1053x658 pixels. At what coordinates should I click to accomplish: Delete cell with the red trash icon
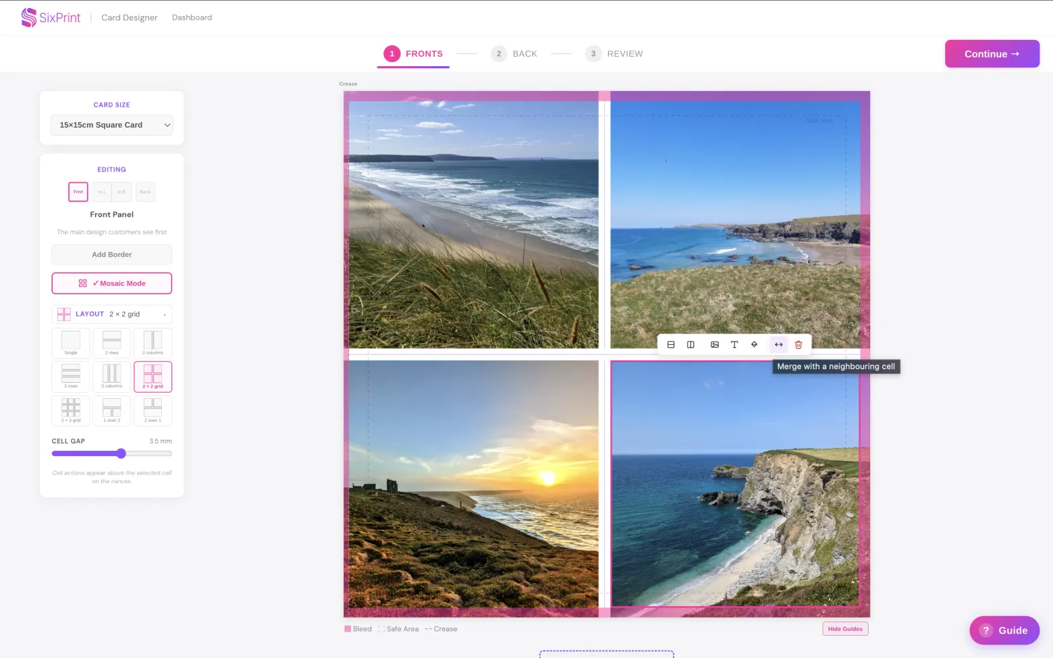799,344
